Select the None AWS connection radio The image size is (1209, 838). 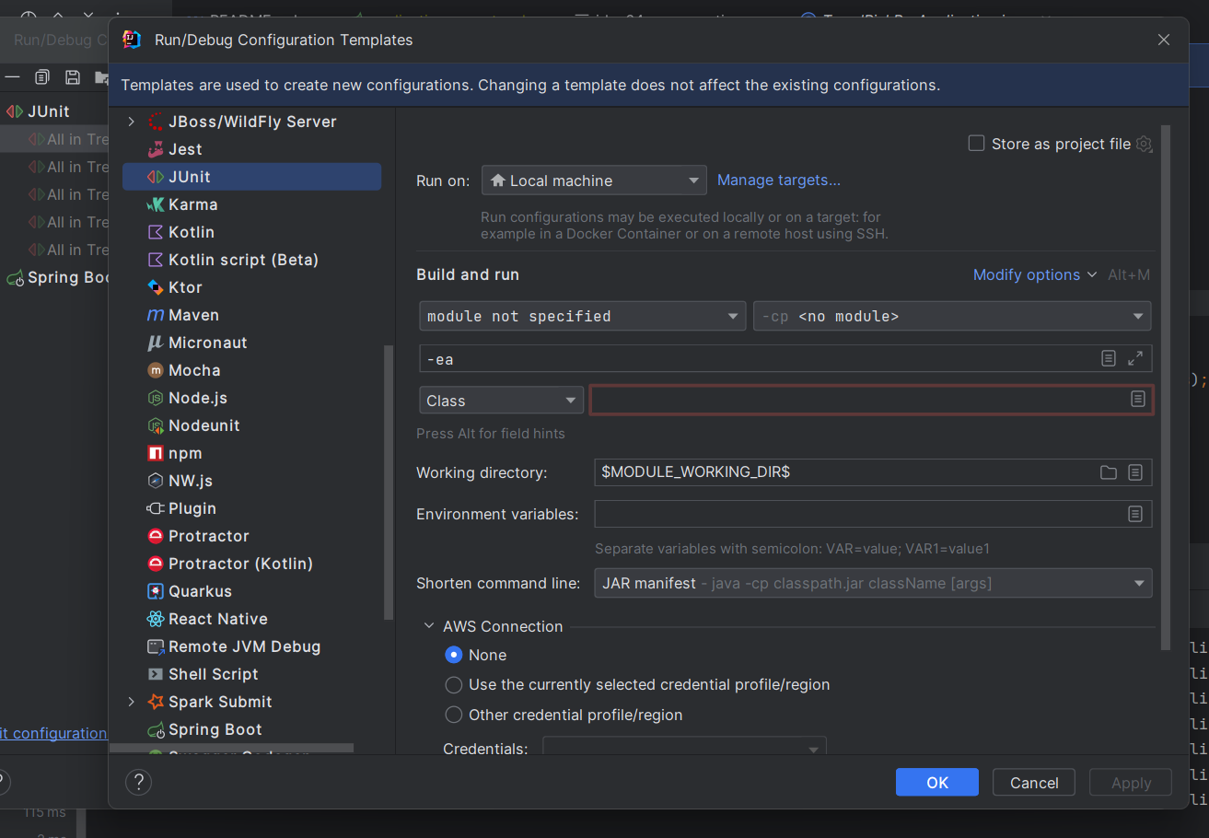pyautogui.click(x=453, y=655)
